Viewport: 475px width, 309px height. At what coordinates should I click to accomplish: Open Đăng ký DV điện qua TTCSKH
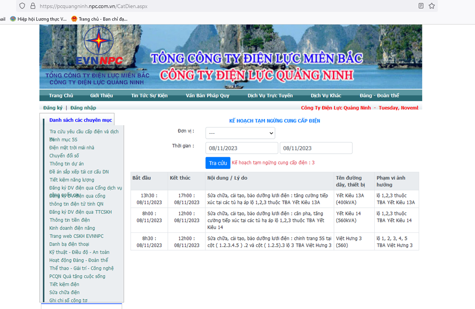(x=81, y=212)
